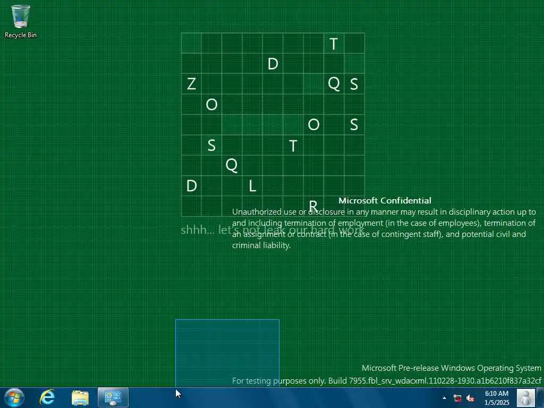Click the user tile picture on the taskbar
The width and height of the screenshot is (544, 408).
coord(525,398)
